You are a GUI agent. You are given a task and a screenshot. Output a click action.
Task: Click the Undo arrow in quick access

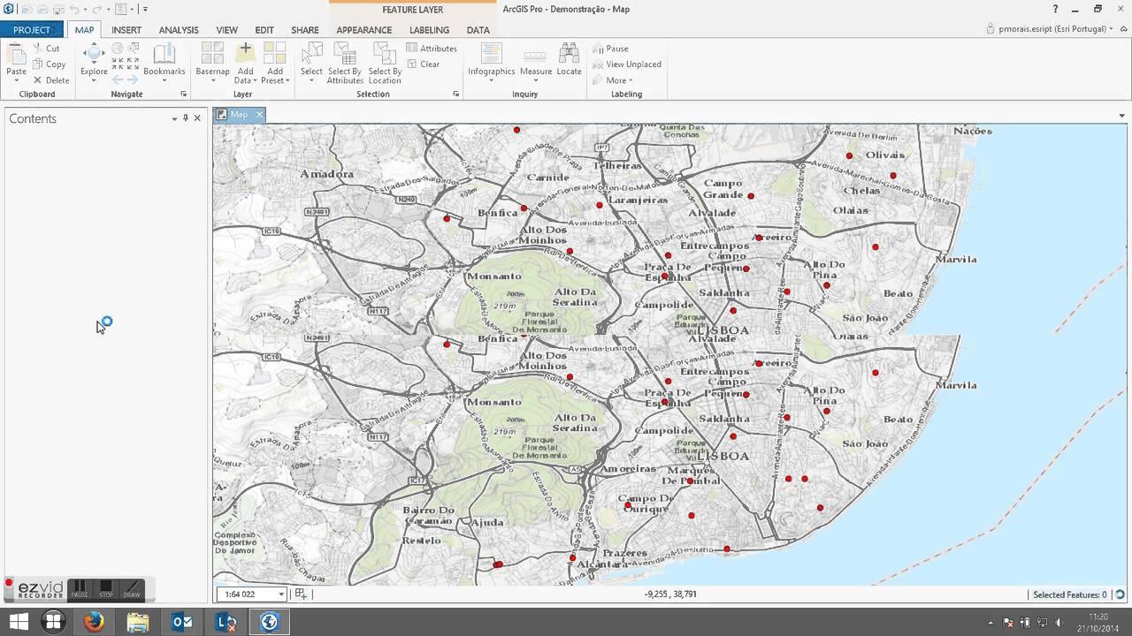click(x=75, y=9)
